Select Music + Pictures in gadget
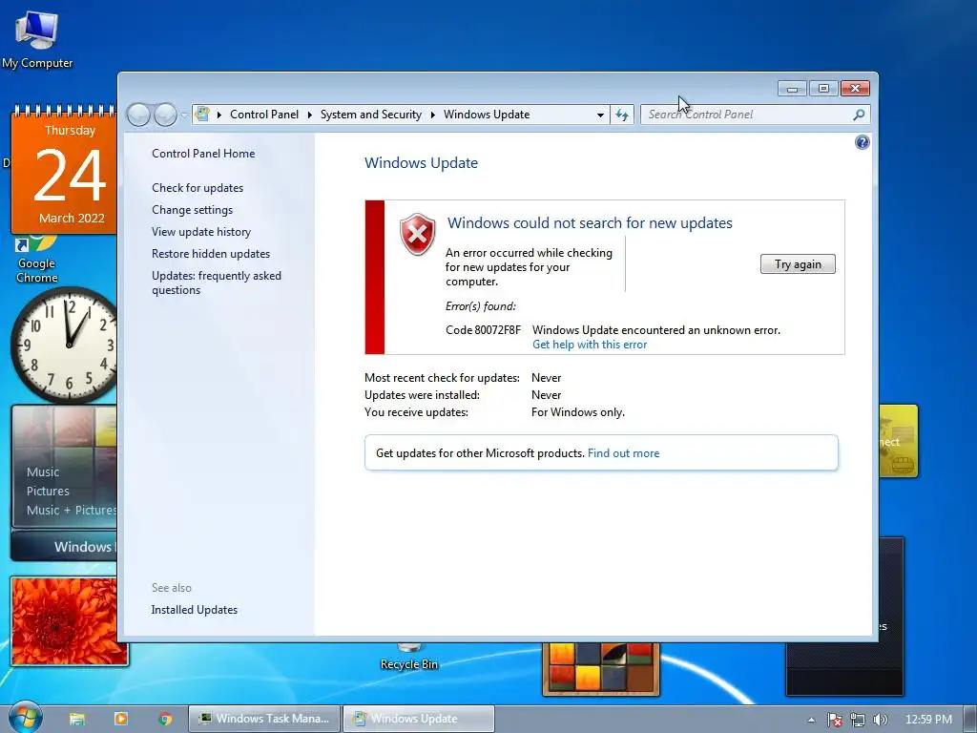 tap(71, 510)
